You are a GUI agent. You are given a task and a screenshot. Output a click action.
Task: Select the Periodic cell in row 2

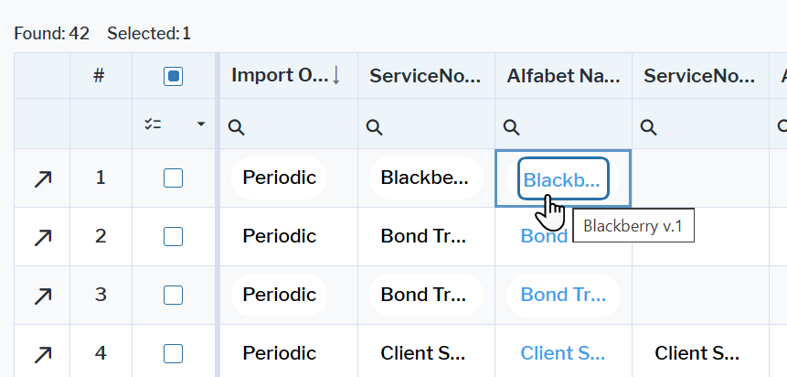click(x=279, y=237)
